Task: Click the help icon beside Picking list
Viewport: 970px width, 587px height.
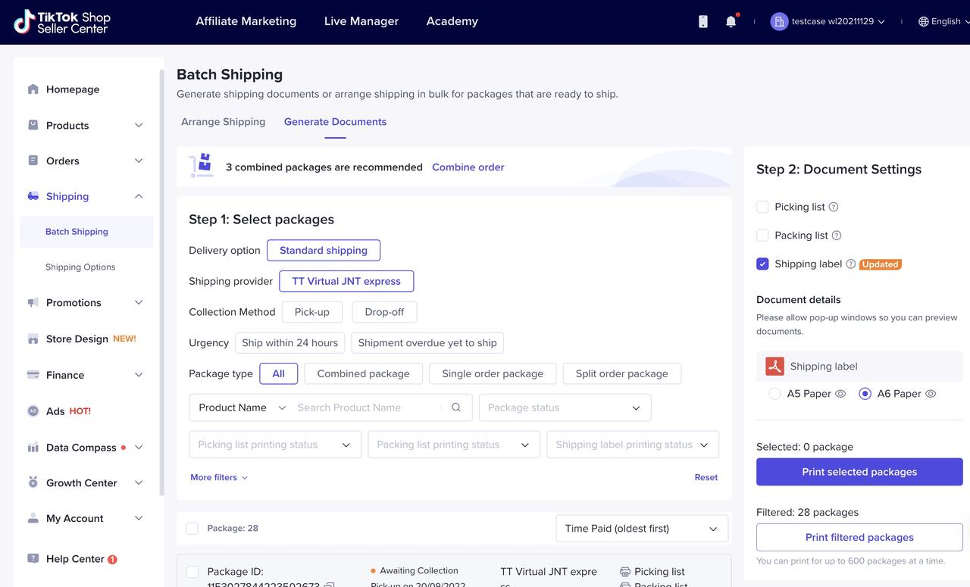Action: pos(834,207)
